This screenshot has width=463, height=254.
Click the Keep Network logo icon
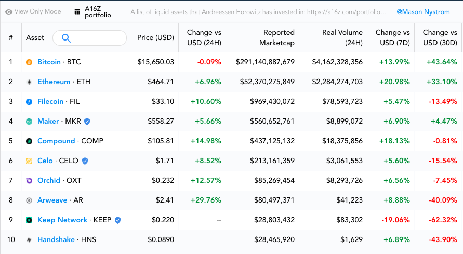(29, 220)
